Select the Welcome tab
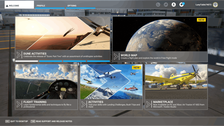 (x=19, y=5)
